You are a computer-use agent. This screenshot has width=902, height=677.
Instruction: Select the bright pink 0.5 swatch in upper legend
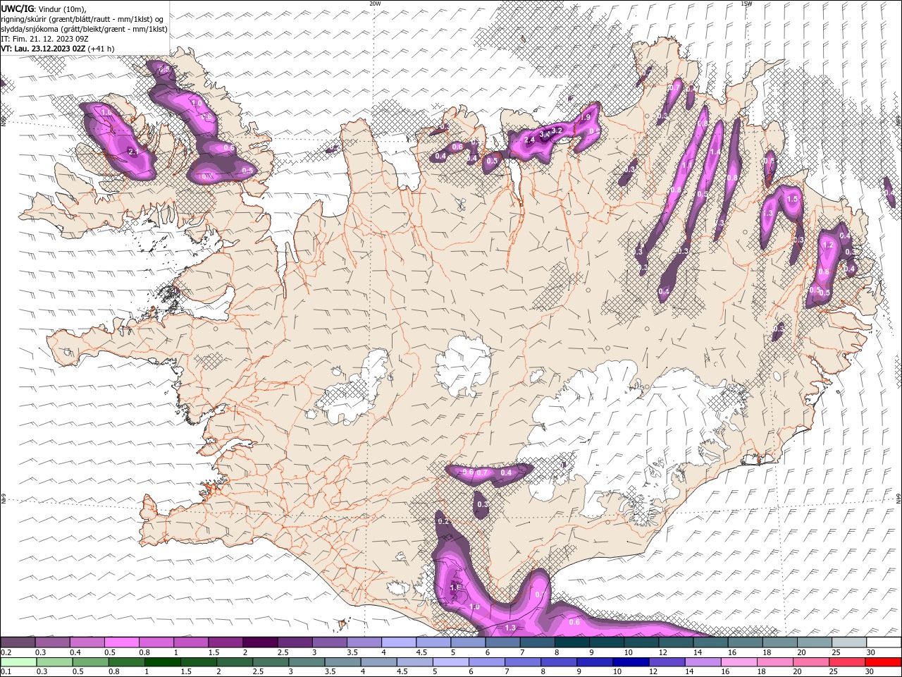(x=122, y=642)
